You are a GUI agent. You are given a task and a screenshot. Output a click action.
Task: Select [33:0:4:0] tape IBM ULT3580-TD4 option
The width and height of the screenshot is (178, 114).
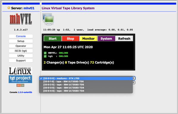[86, 91]
